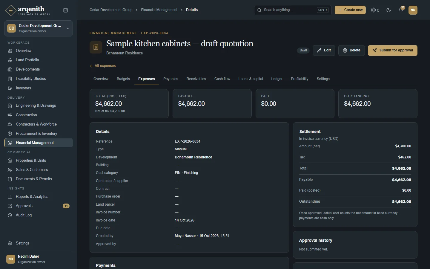Expand Cedar Development Group organization switcher

[39, 28]
